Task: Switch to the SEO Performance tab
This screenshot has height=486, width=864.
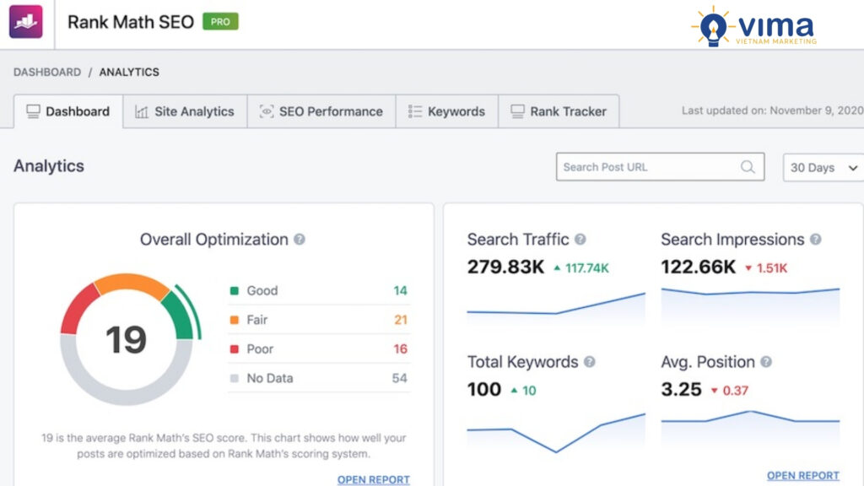Action: coord(321,111)
